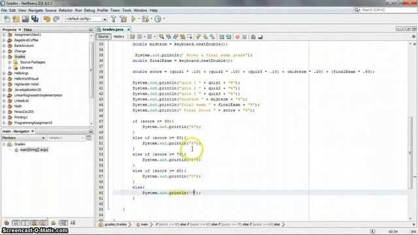Click the Clean and Build Project icon
418x235 pixels.
point(123,19)
